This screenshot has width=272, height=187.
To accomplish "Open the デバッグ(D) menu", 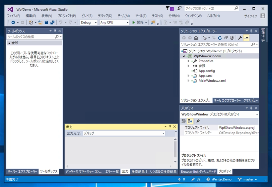I will pos(105,16).
